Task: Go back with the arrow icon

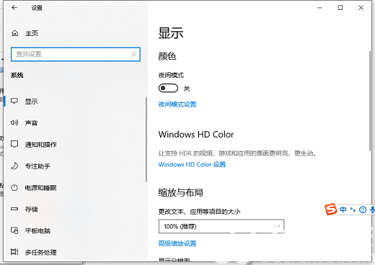Action: (14, 8)
